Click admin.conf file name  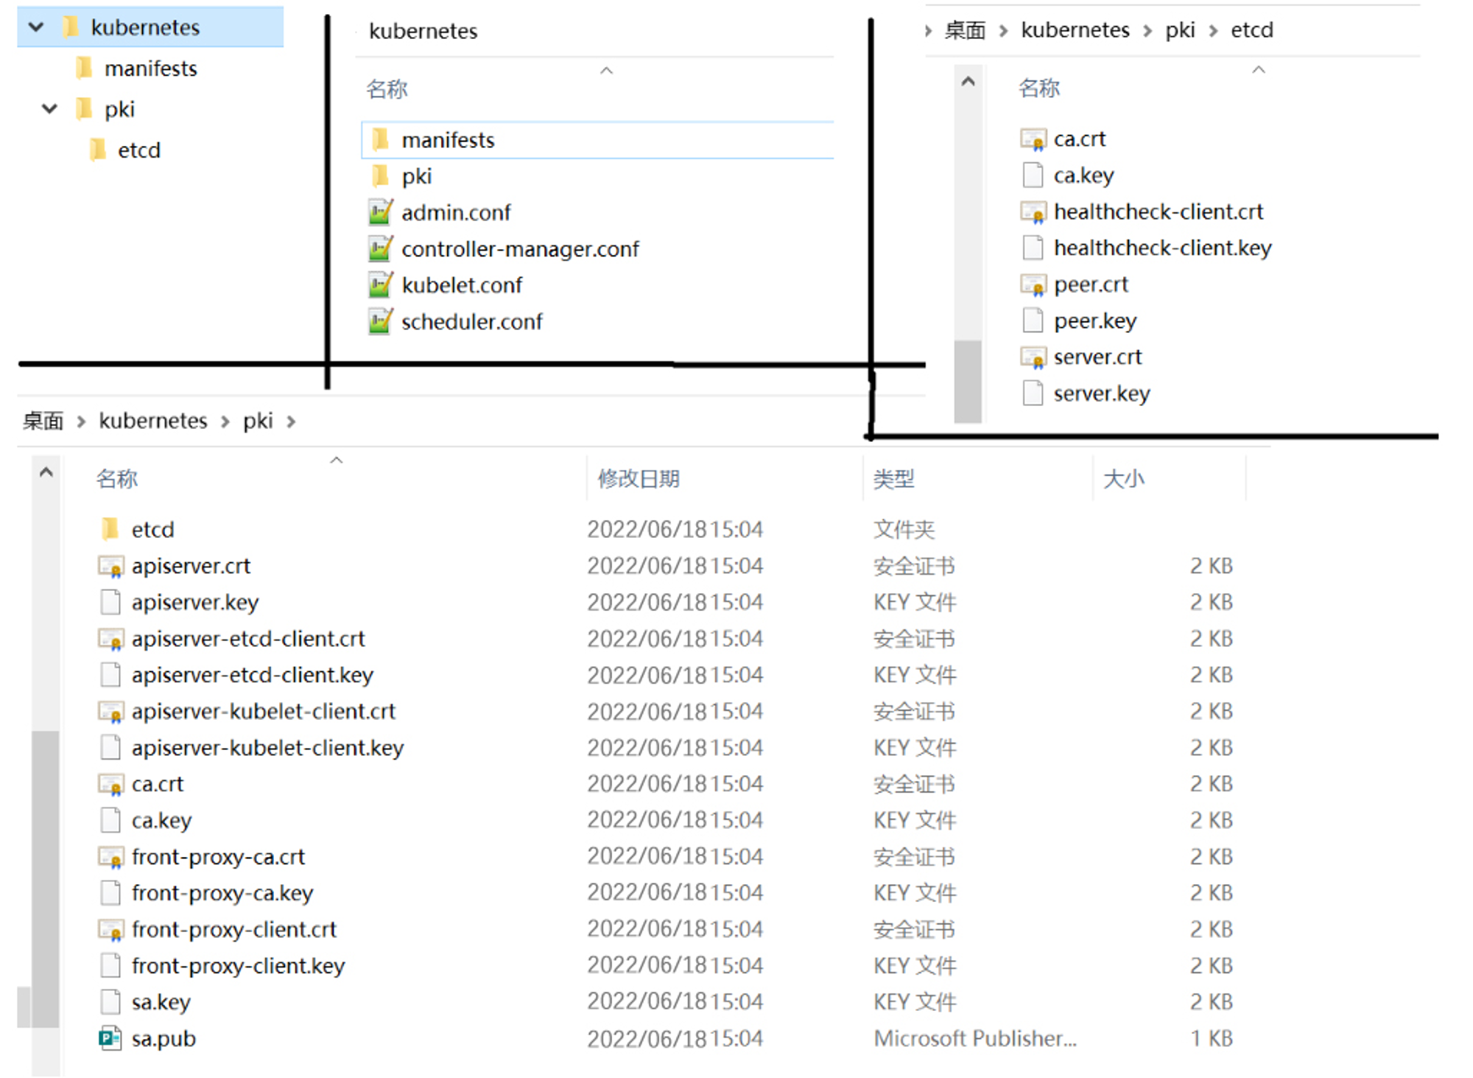point(456,213)
